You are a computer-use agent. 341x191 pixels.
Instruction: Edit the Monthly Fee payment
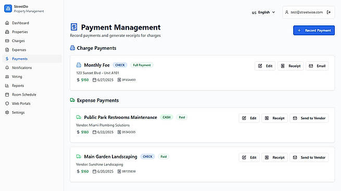point(265,66)
